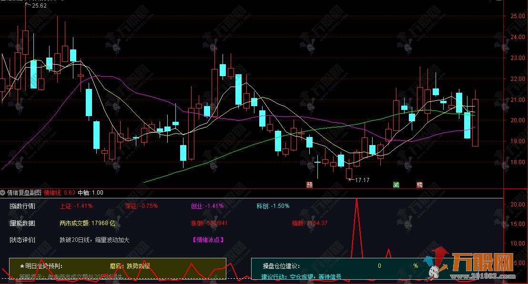This screenshot has width=528, height=284.
Task: Click the 25.00 price axis label
Action: (x=518, y=16)
